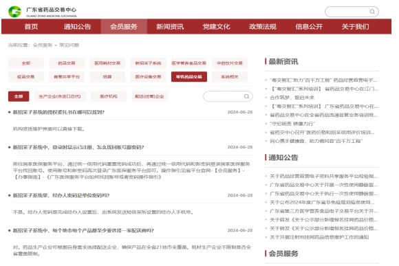The image size is (399, 266).
Task: Select the 药品交易 category filter
Action: point(67,63)
